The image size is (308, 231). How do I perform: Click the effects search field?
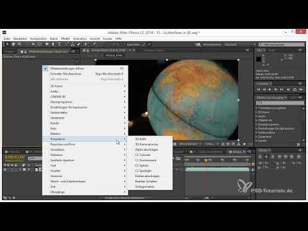coord(280,103)
